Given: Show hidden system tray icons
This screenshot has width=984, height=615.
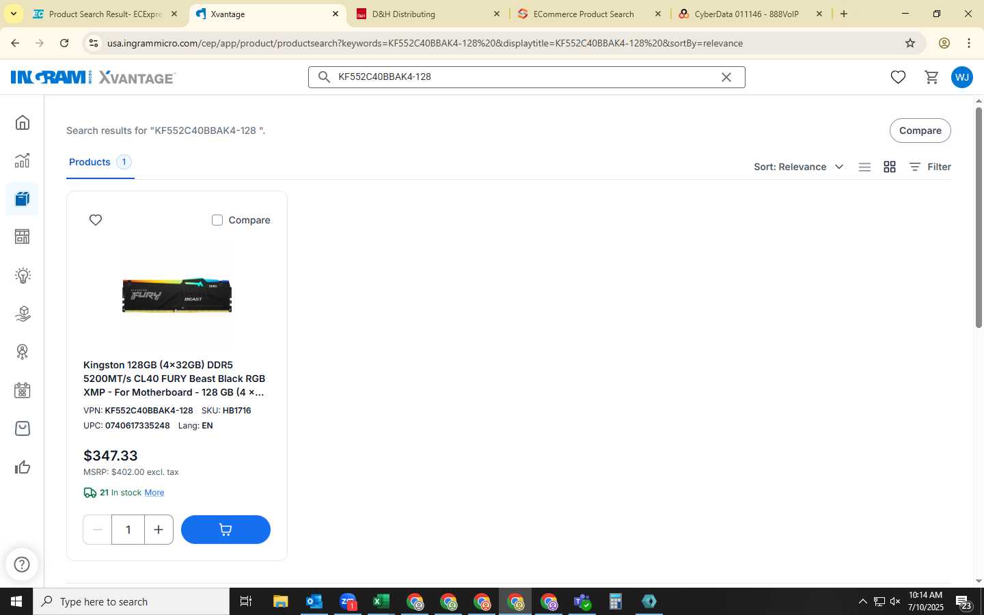Looking at the screenshot, I should pyautogui.click(x=862, y=601).
